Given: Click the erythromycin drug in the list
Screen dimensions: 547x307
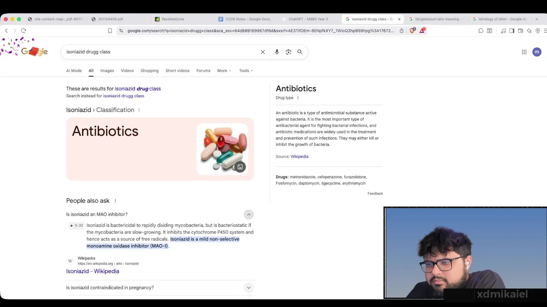Looking at the screenshot, I should pyautogui.click(x=354, y=183).
